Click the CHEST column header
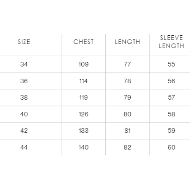Viewport: 190px width, 190px height. [x=84, y=42]
